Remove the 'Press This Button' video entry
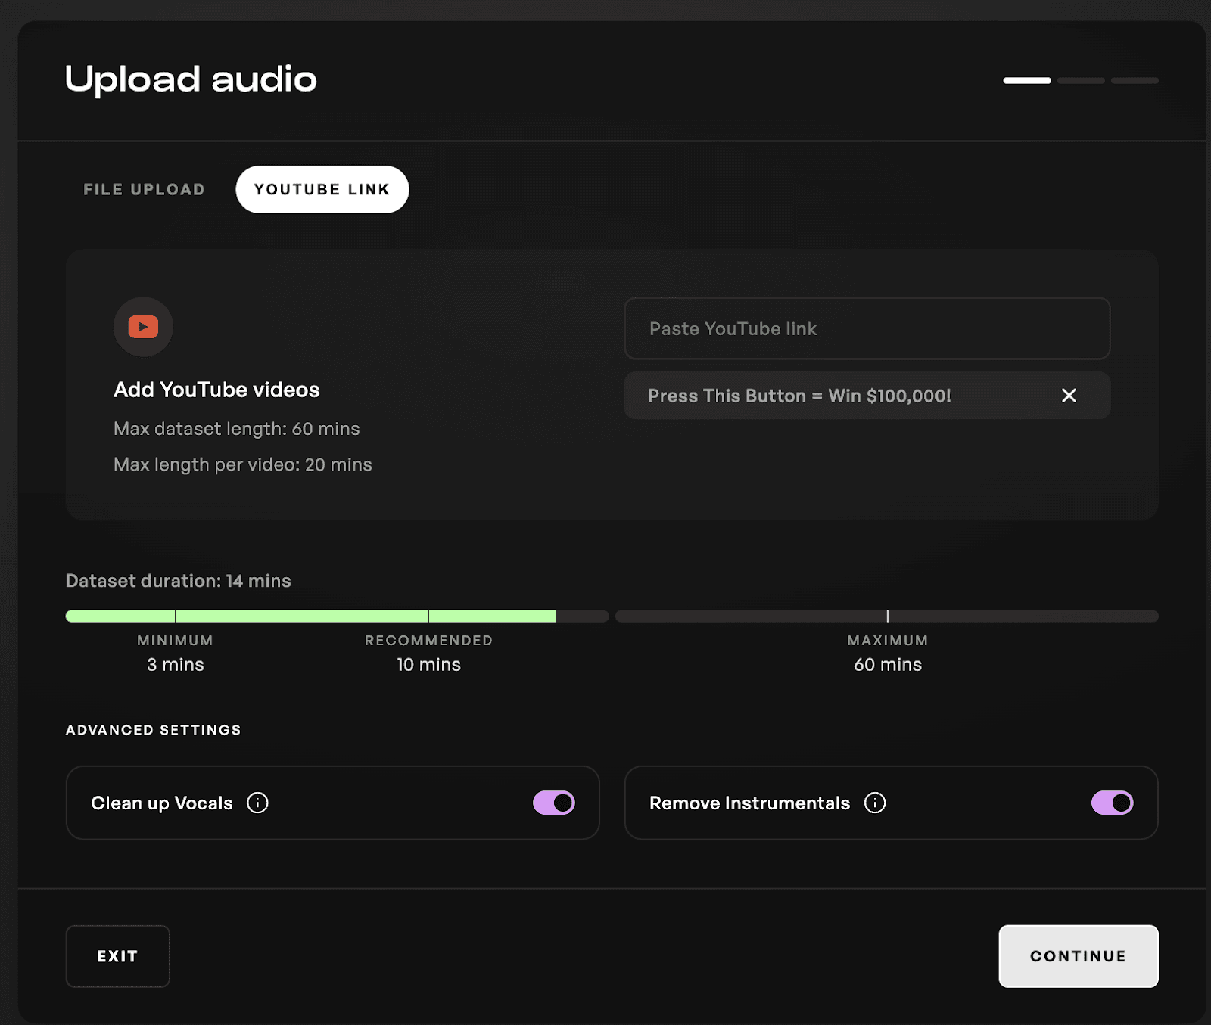This screenshot has height=1025, width=1211. tap(1069, 396)
